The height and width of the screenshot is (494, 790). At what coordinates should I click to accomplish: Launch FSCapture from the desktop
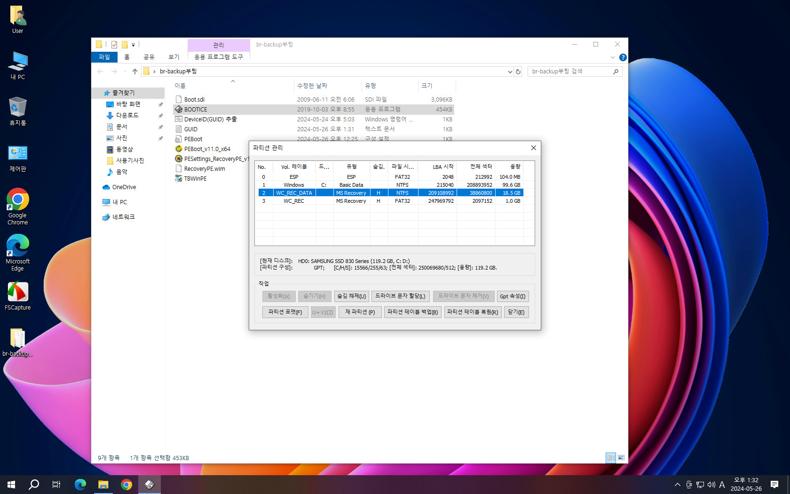pyautogui.click(x=18, y=296)
